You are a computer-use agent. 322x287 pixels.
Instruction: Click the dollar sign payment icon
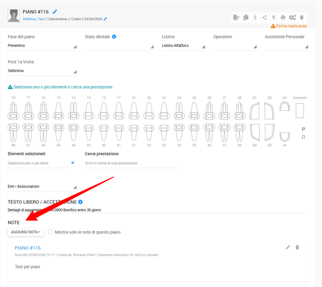coord(255,18)
